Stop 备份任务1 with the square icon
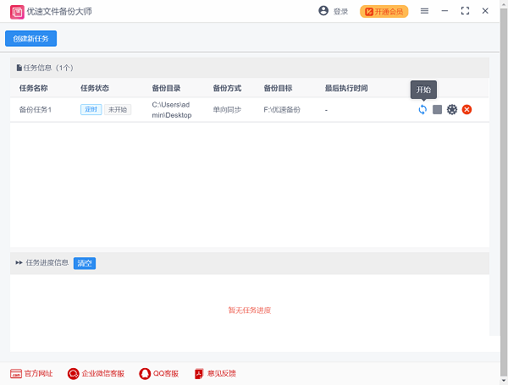Screen dimensions: 508x385 [x=437, y=110]
